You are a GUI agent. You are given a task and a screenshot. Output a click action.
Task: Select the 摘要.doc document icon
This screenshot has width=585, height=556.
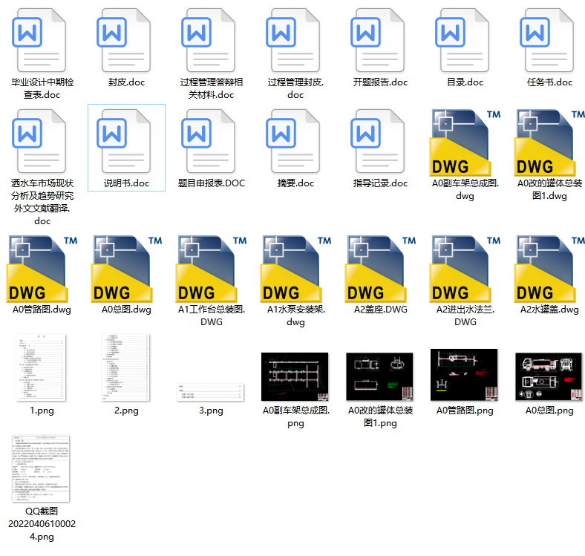[x=295, y=142]
